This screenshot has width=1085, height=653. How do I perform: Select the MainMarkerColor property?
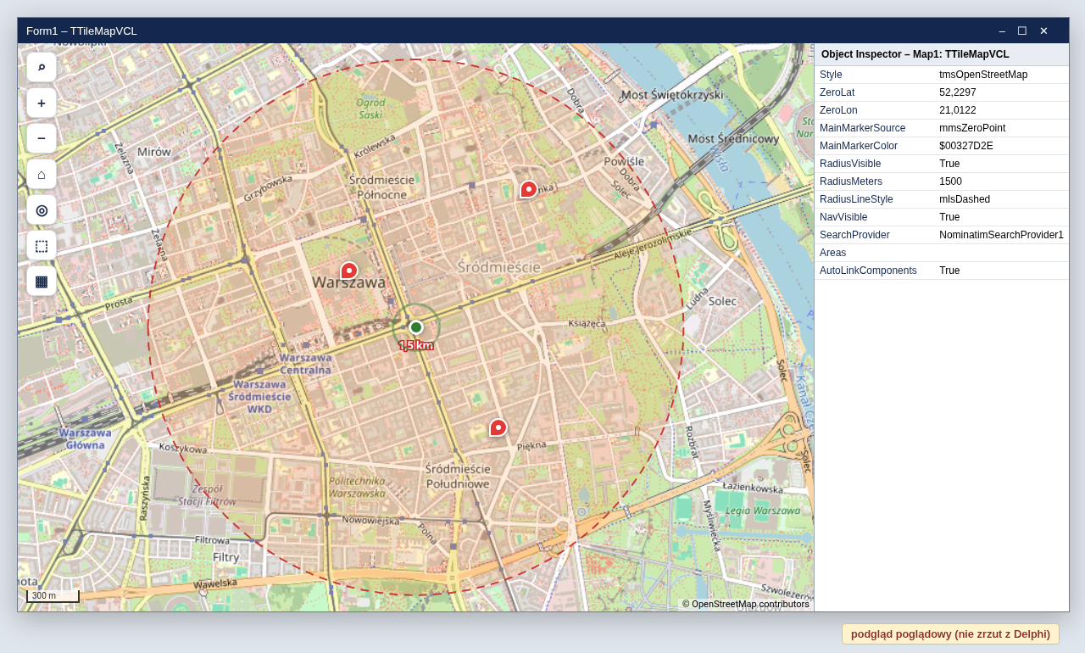859,146
